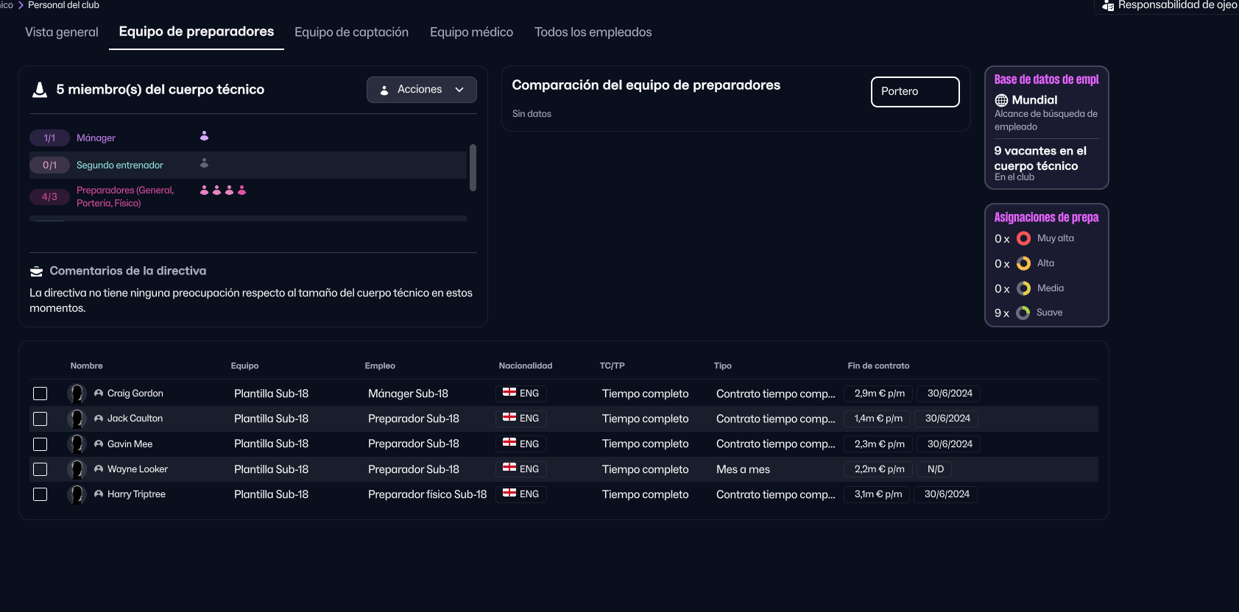Image resolution: width=1239 pixels, height=612 pixels.
Task: Click Harry Triptree's portrait avatar
Action: click(77, 494)
